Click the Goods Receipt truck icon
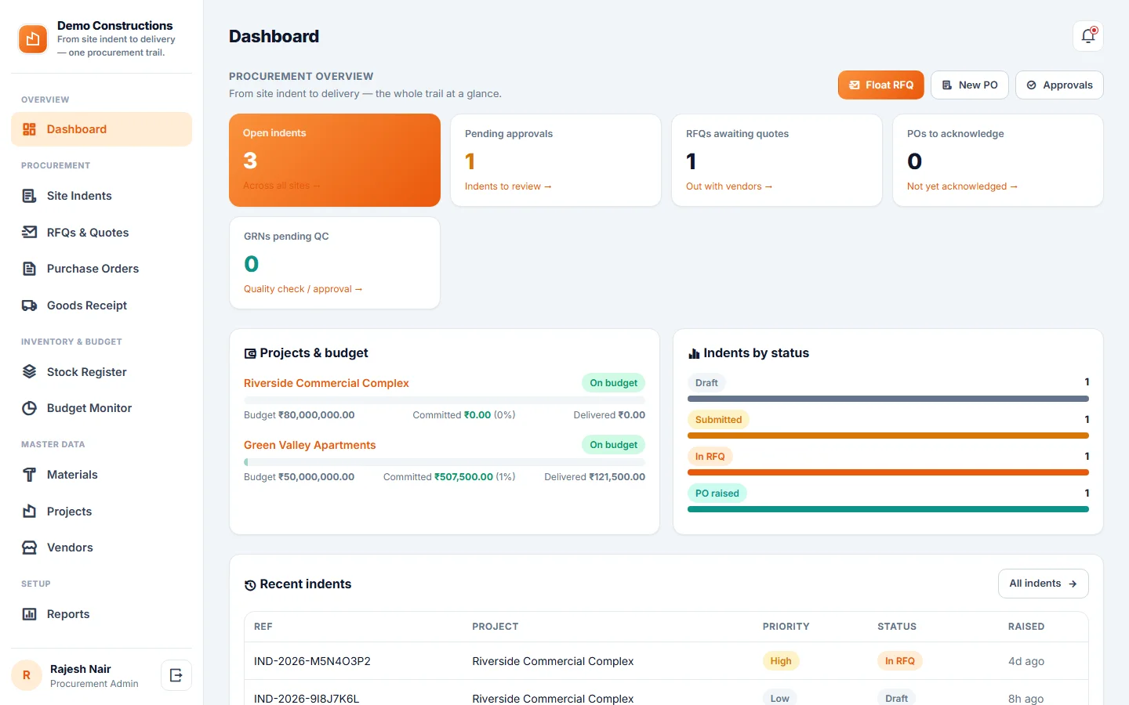1129x705 pixels. (x=29, y=305)
